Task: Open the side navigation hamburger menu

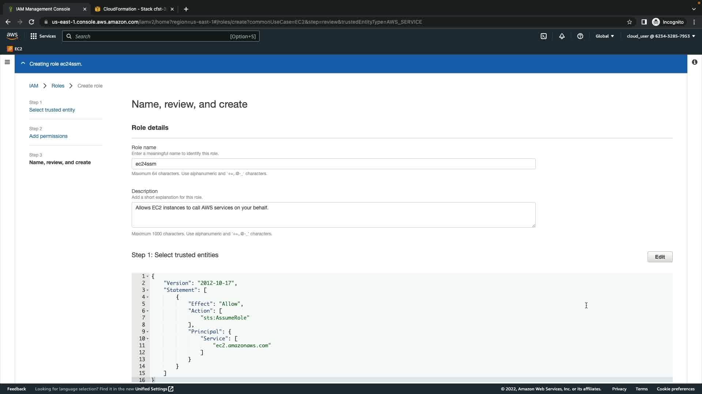Action: coord(7,62)
